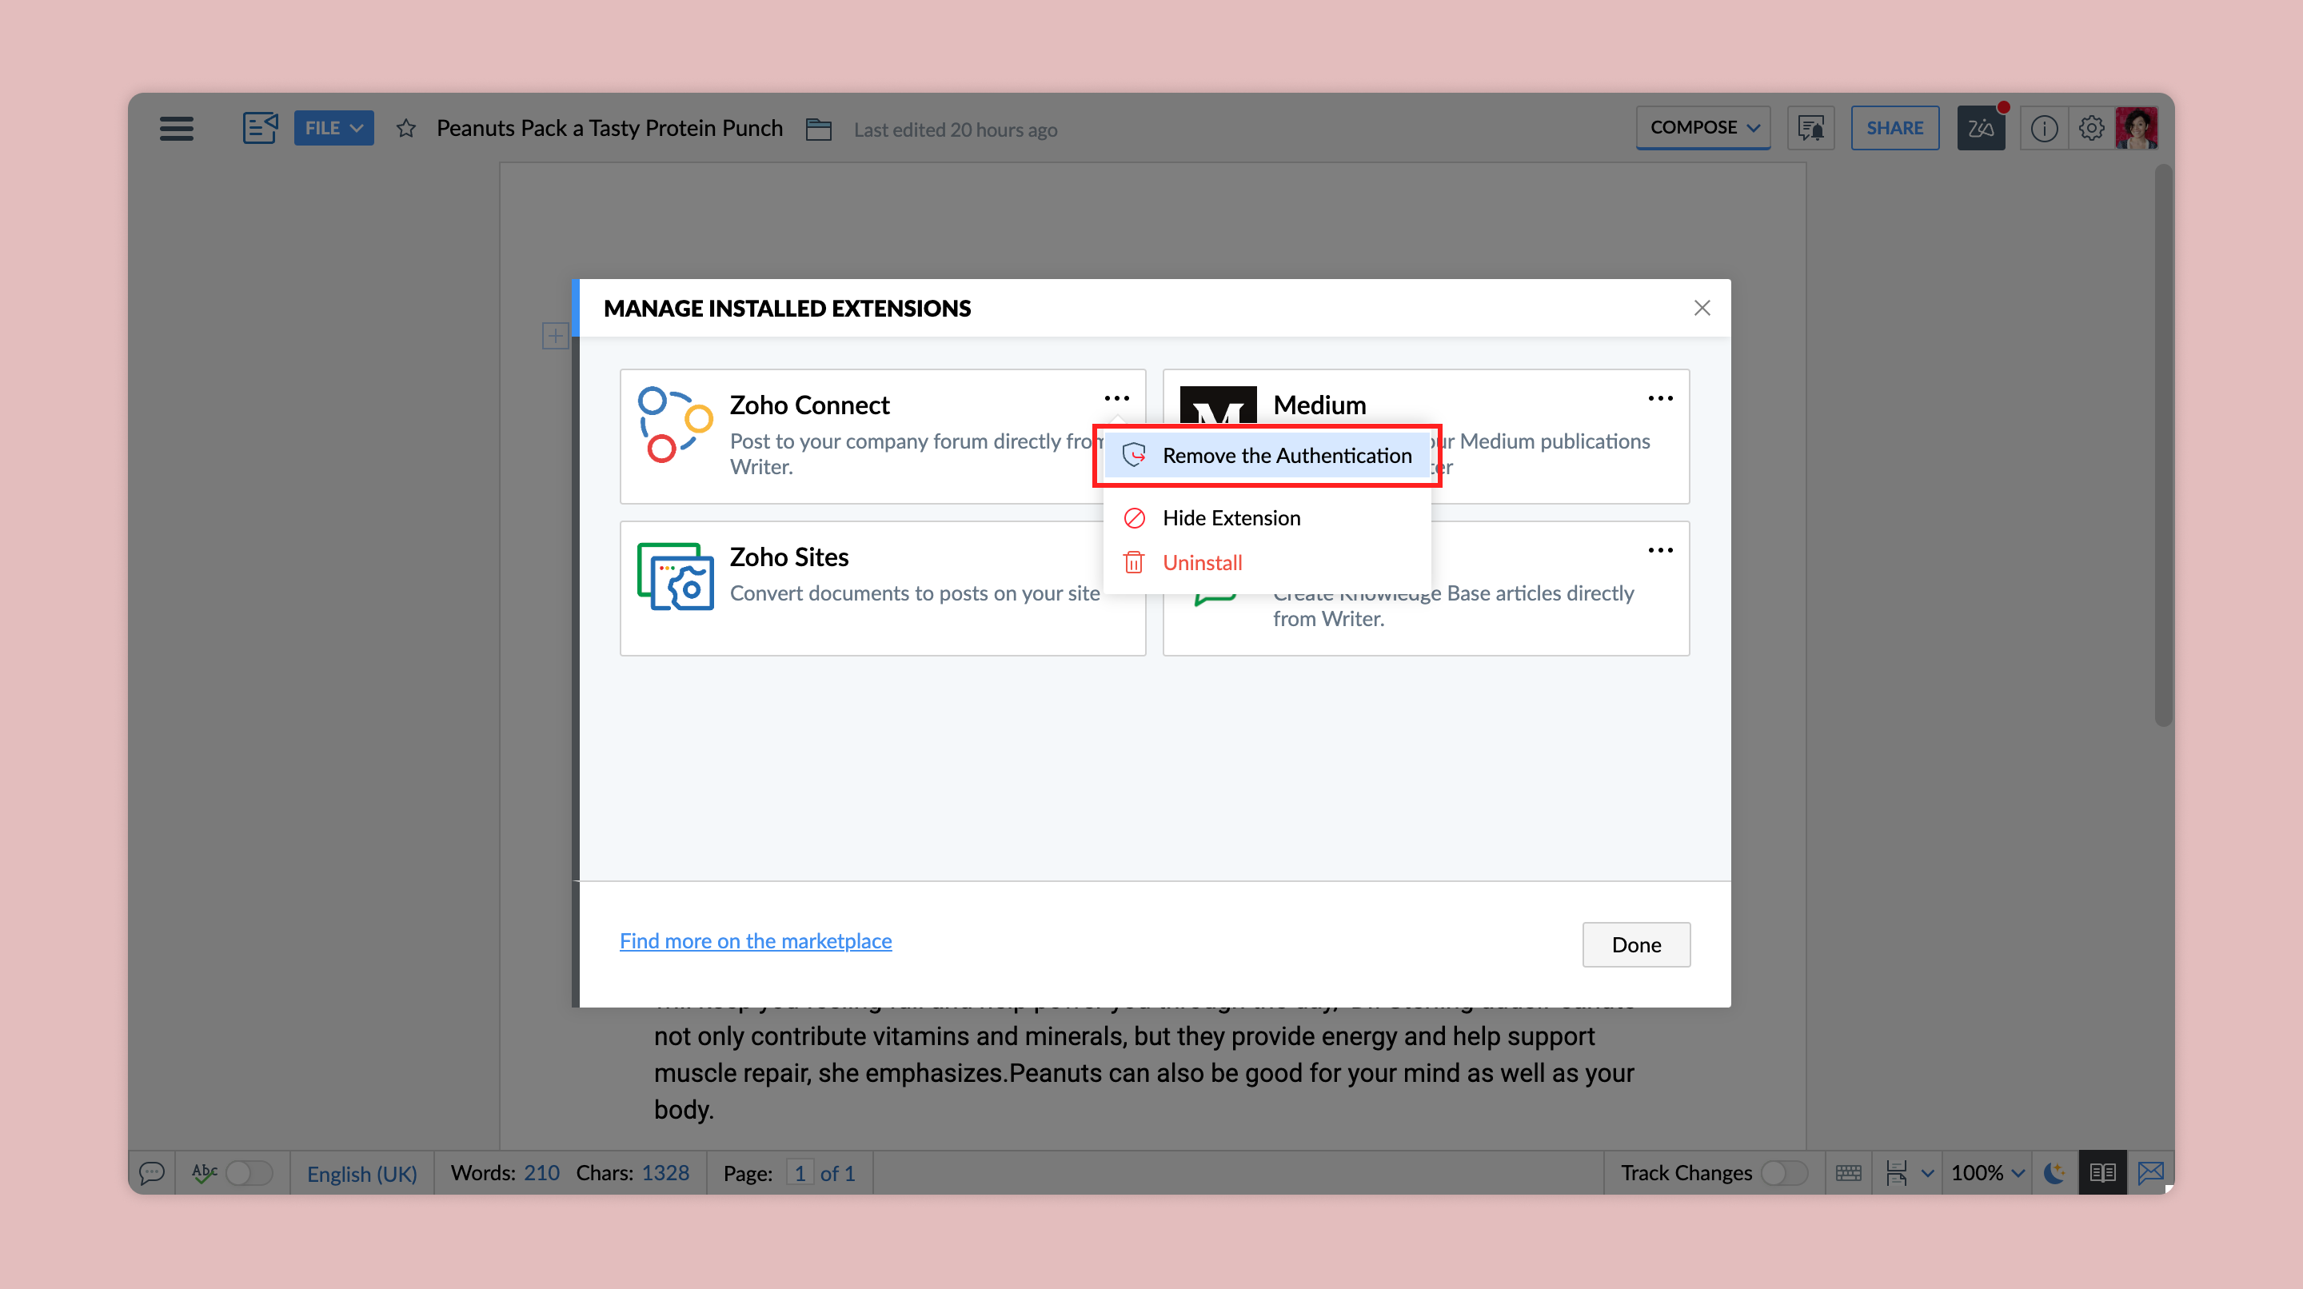Select Remove the Authentication
Screen dimensions: 2303x1289
point(1267,456)
